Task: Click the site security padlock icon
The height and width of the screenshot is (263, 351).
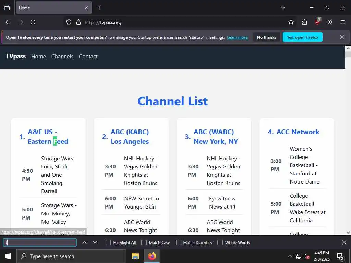Action: pyautogui.click(x=78, y=22)
